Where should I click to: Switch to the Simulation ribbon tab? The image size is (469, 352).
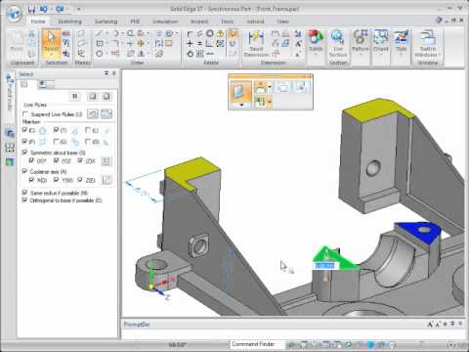pyautogui.click(x=165, y=22)
